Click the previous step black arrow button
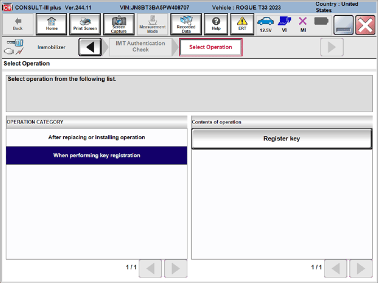This screenshot has height=283, width=378. pos(90,47)
